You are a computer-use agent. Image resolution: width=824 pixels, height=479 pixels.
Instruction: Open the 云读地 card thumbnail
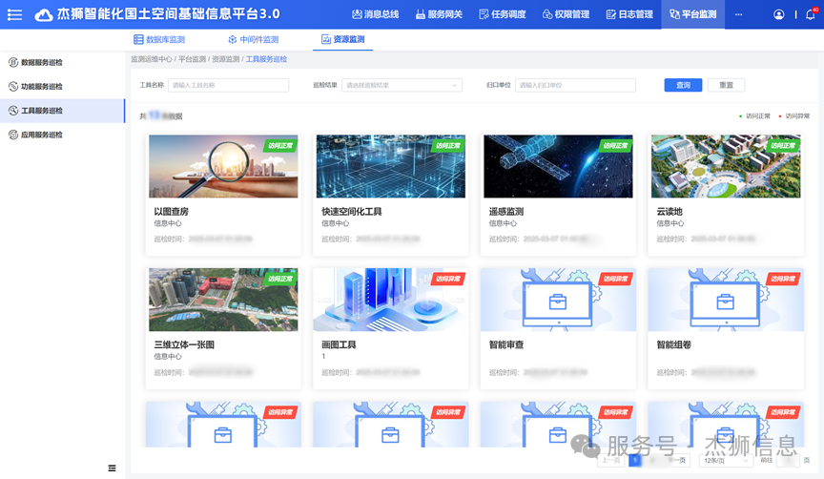(x=726, y=166)
